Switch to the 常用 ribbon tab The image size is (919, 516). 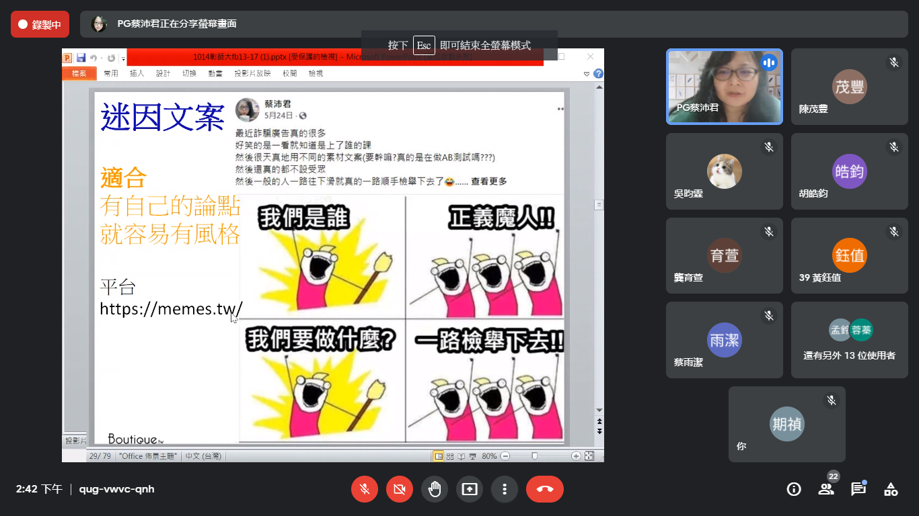[111, 73]
